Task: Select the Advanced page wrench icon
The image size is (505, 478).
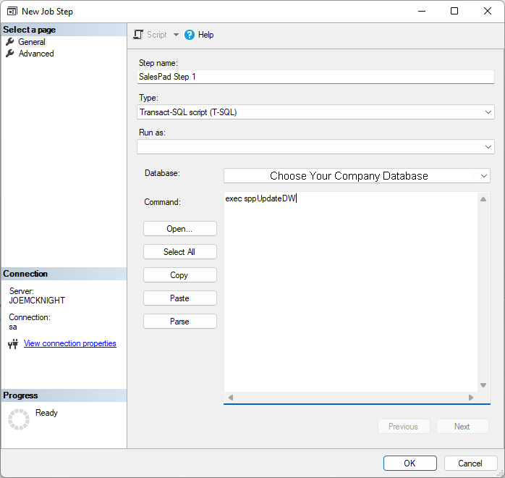Action: click(10, 54)
